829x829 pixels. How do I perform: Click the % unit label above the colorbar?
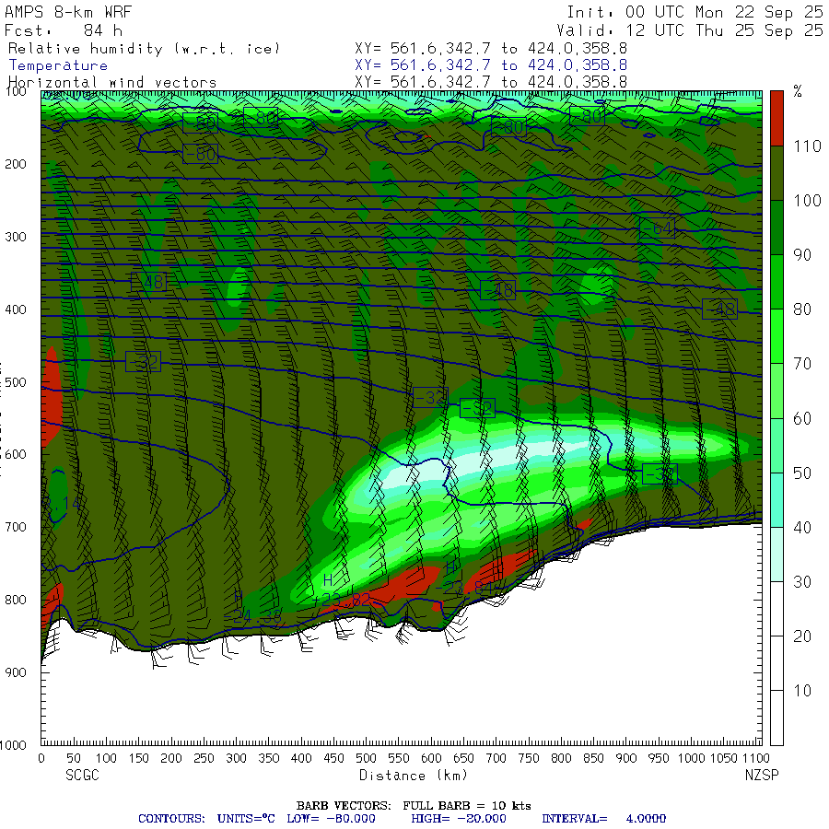[x=798, y=91]
